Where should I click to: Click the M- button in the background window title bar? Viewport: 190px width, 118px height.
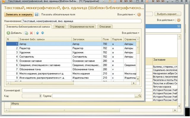coord(163,1)
